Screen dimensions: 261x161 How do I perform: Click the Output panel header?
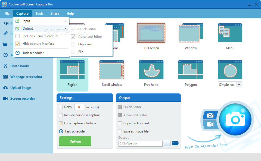(x=148, y=98)
